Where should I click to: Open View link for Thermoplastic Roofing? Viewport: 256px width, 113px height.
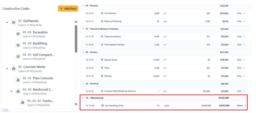pyautogui.click(x=241, y=45)
